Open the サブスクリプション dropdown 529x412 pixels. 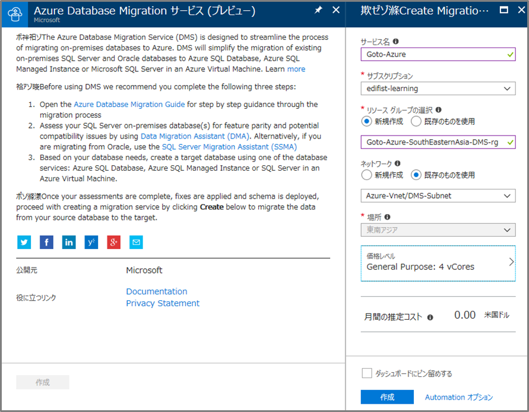coord(438,89)
